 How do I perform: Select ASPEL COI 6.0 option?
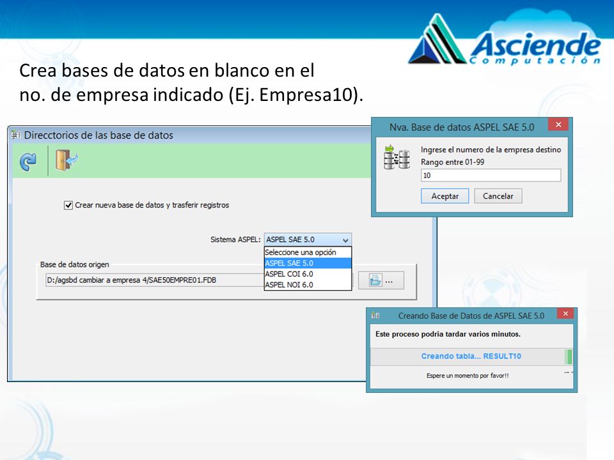tap(308, 274)
